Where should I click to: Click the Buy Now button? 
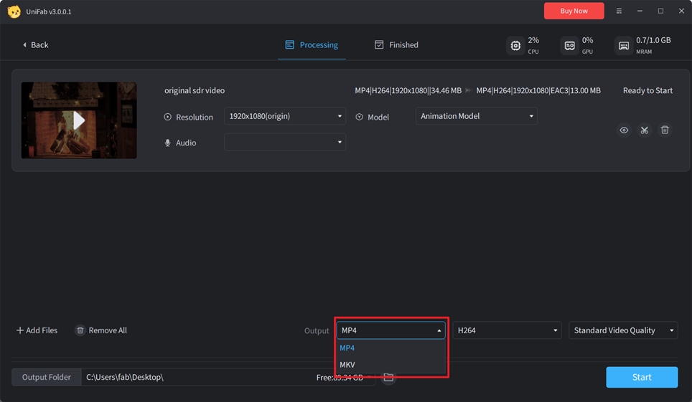click(574, 11)
